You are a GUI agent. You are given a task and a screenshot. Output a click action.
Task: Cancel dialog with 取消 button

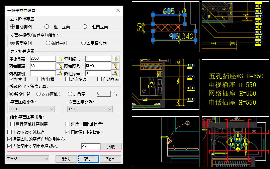tap(110, 159)
